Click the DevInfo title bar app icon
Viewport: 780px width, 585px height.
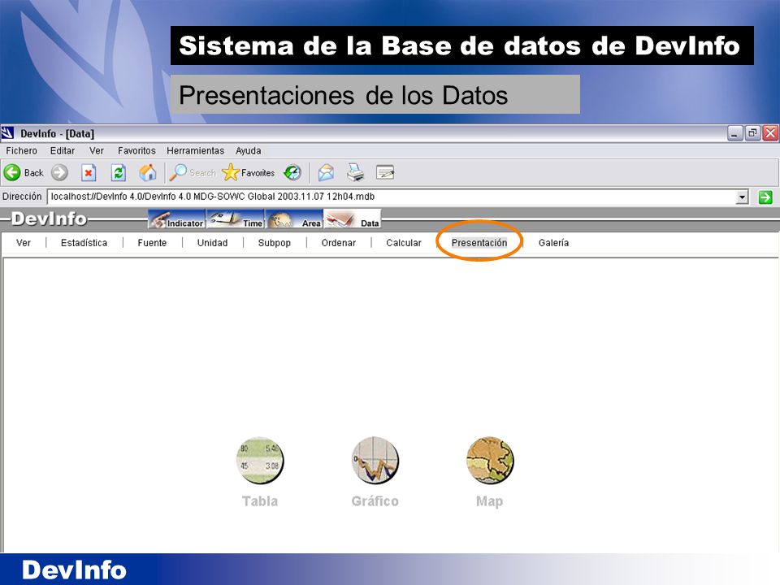[x=8, y=133]
